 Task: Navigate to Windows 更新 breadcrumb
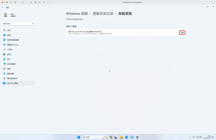(77, 14)
